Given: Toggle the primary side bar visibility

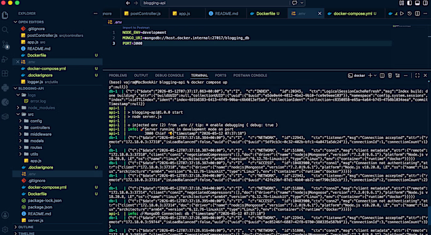Looking at the screenshot, I should [409, 3].
